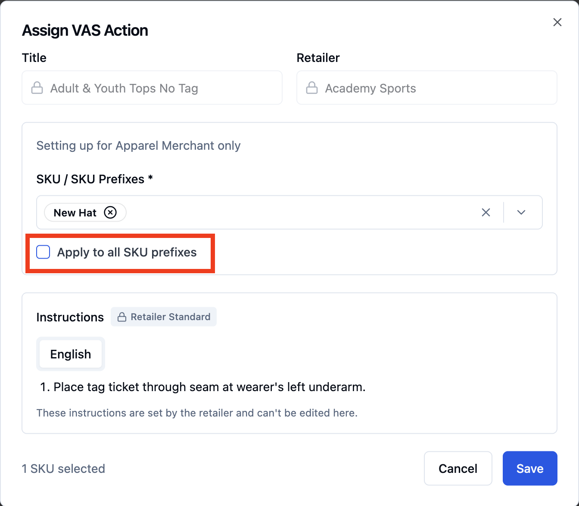Screen dimensions: 579x506
Task: Click the Retailer Standard badge
Action: click(164, 317)
